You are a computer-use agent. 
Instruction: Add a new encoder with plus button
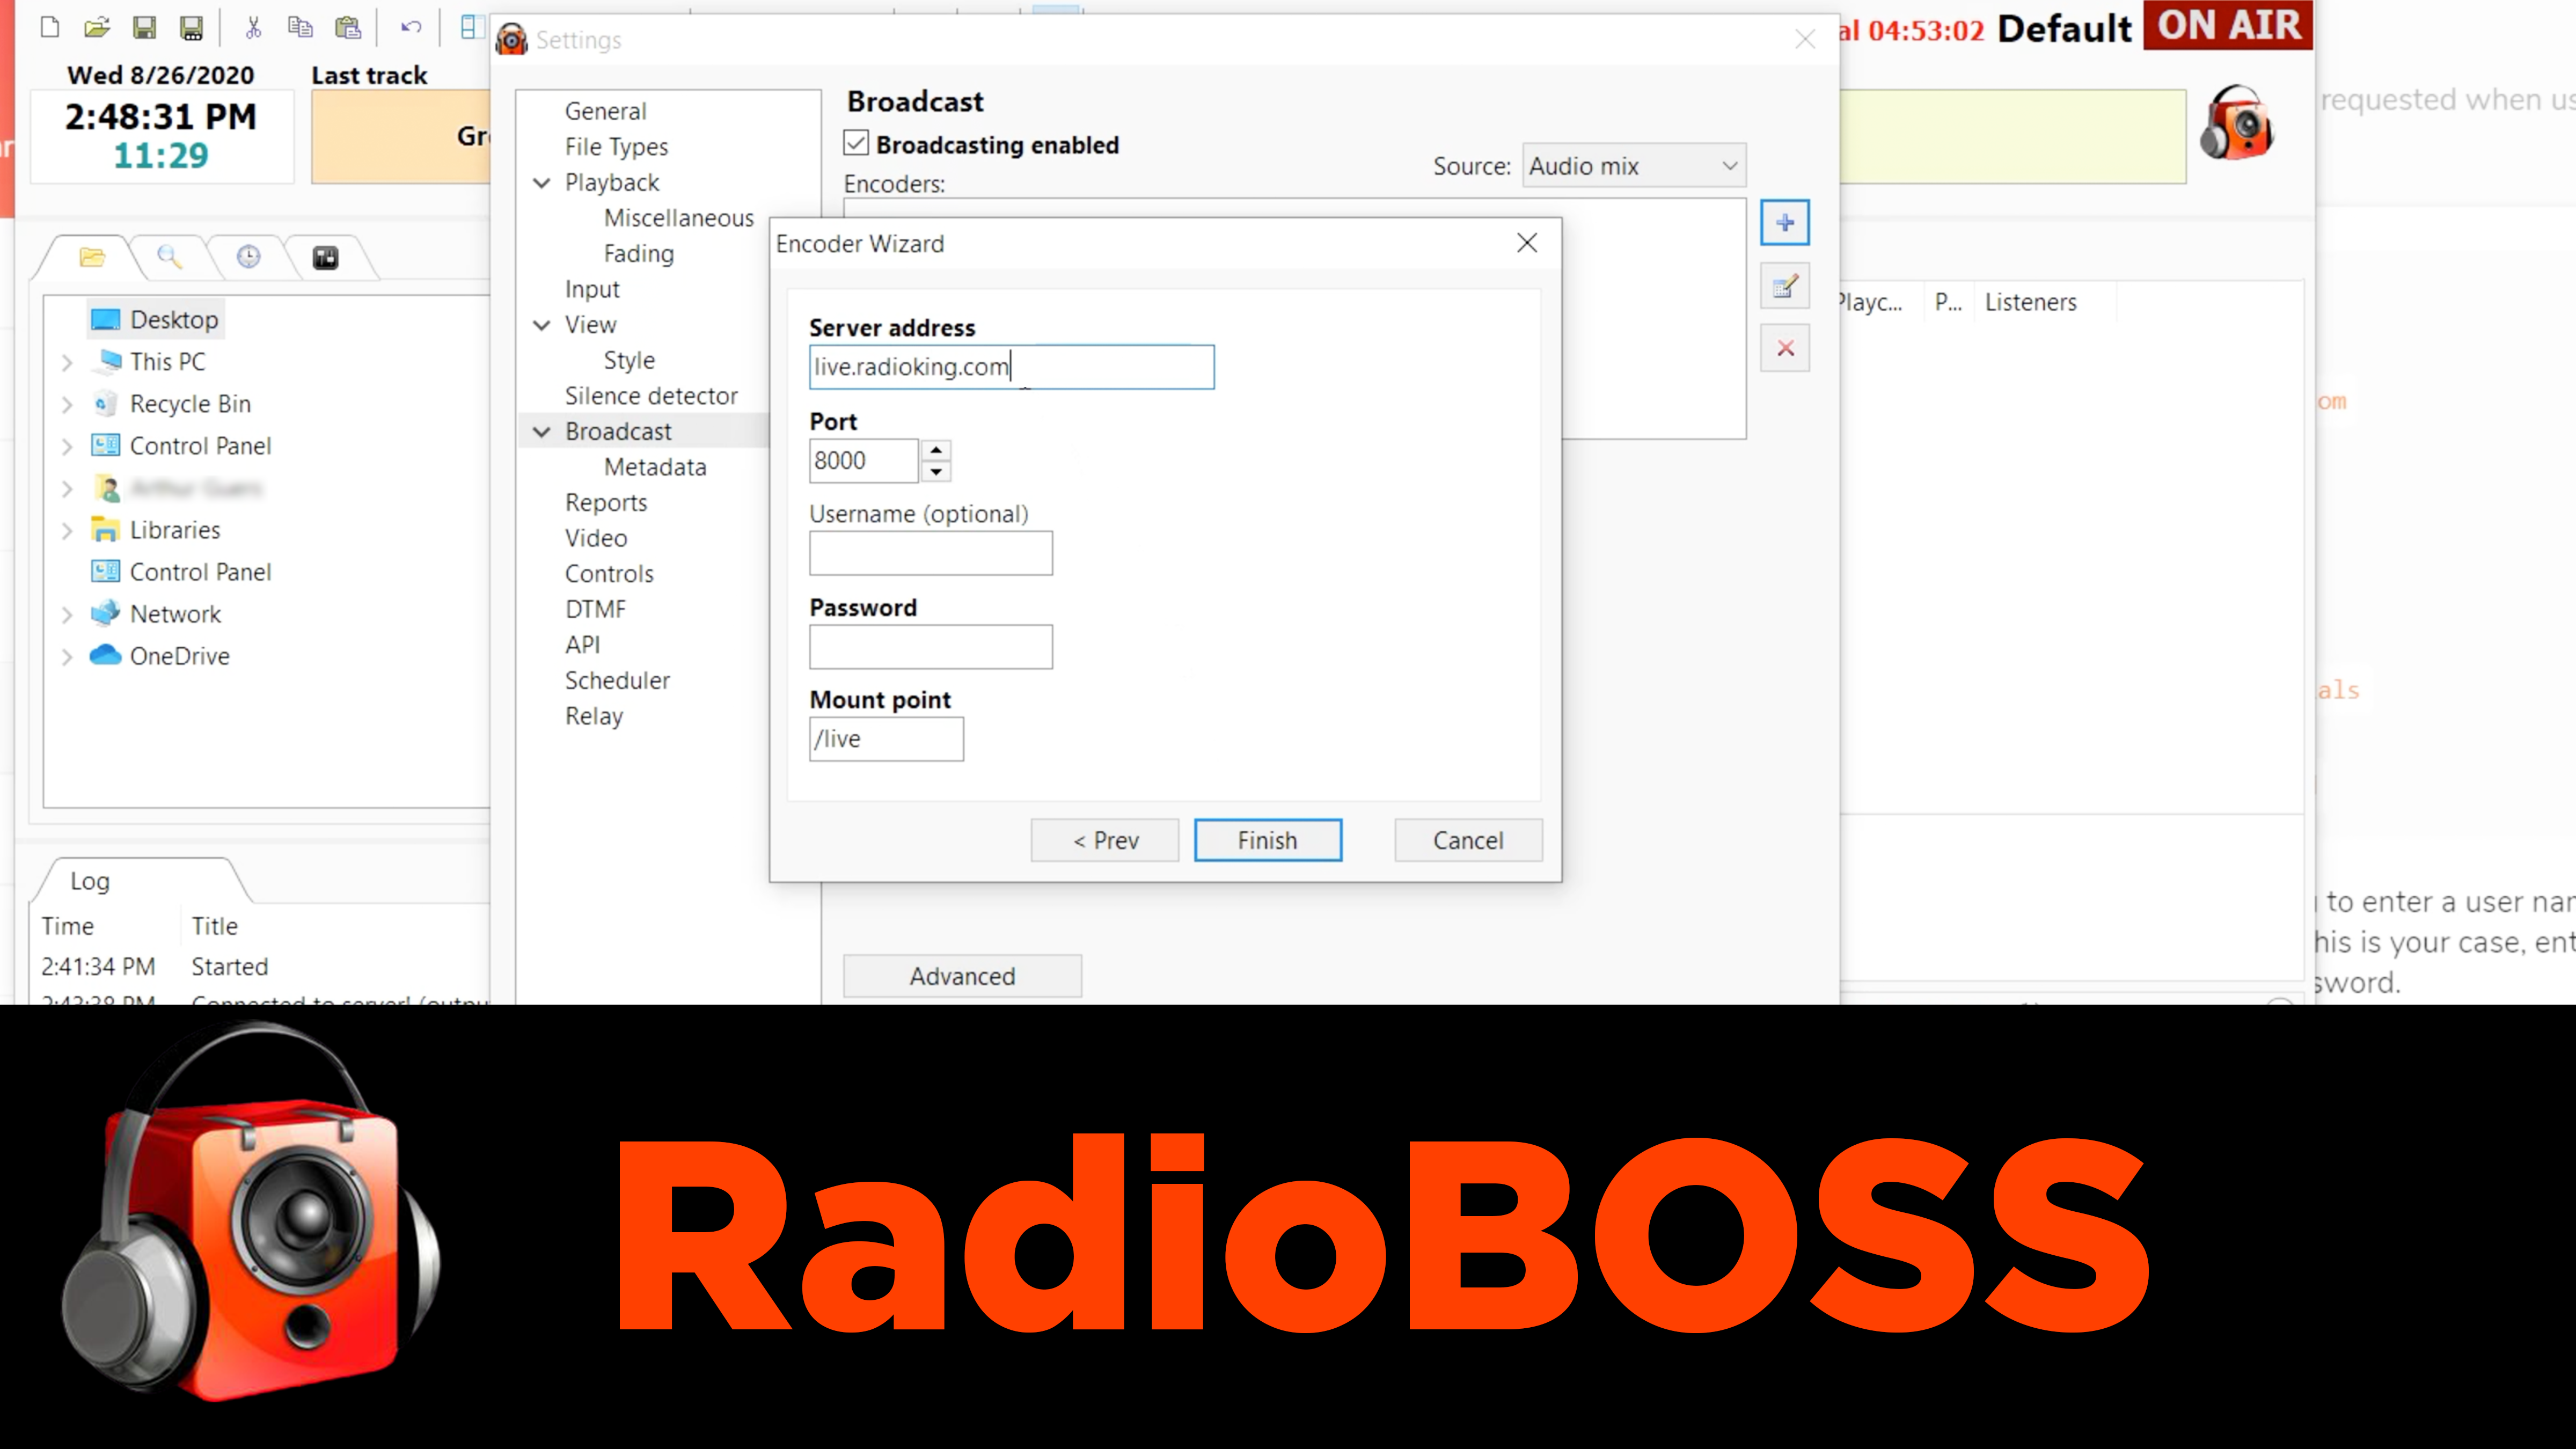(x=1784, y=222)
